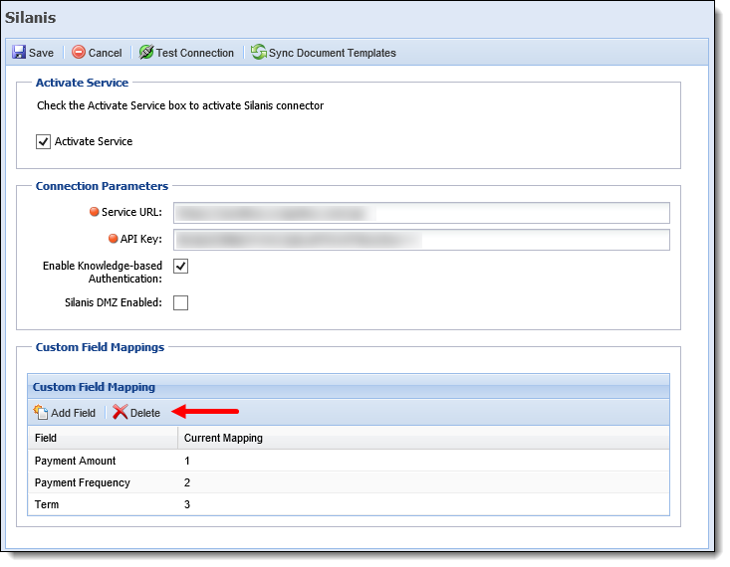This screenshot has width=730, height=567.
Task: Click the Delete button label
Action: pyautogui.click(x=145, y=413)
